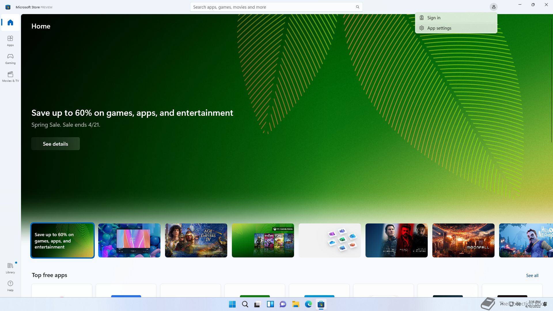Open the Moonfall thumbnail
553x311 pixels.
[463, 240]
